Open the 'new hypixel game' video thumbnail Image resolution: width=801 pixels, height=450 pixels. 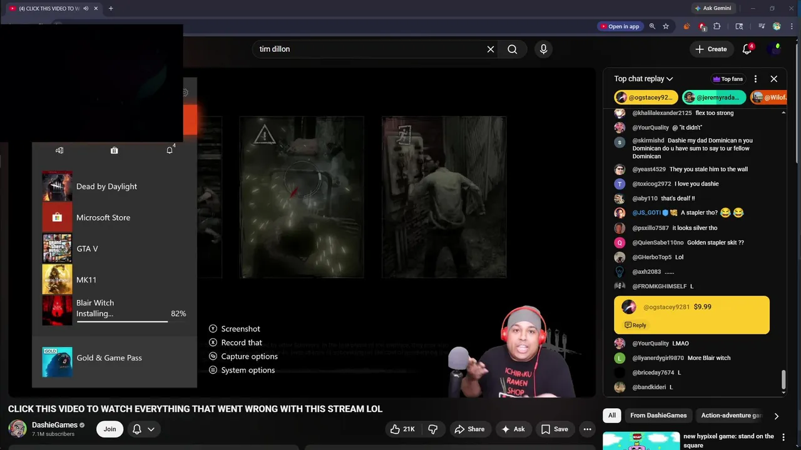coord(640,441)
